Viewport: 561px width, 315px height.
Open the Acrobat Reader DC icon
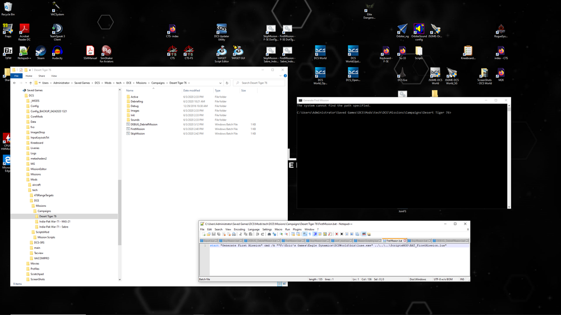(24, 29)
